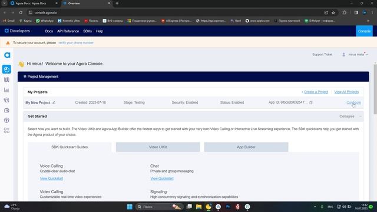Screen dimensions: 377x212
Task: Open File Explorer from the taskbar
Action: click(x=199, y=207)
